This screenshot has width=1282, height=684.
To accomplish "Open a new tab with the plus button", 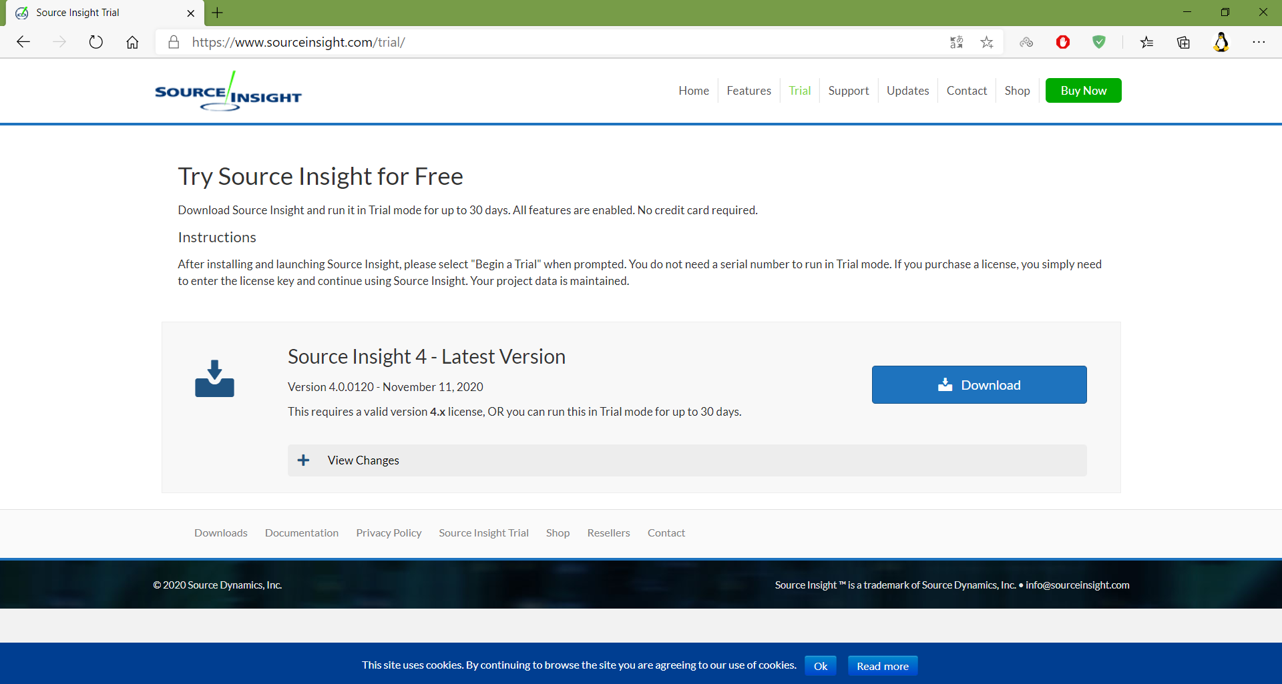I will (218, 13).
